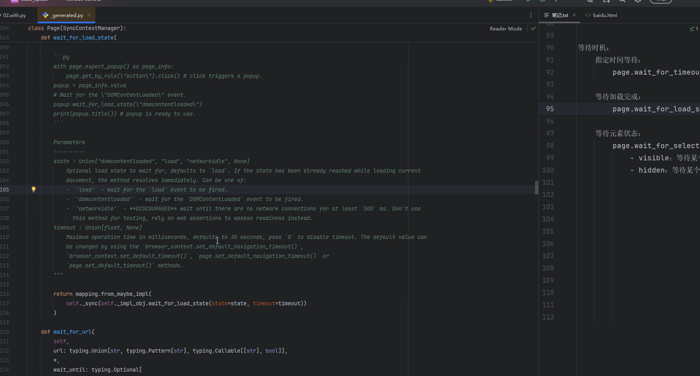Screen dimensions: 700x376
Task: Click 'self._sync(self._impl_obj.wait_for_load_state' line
Action: coord(186,303)
